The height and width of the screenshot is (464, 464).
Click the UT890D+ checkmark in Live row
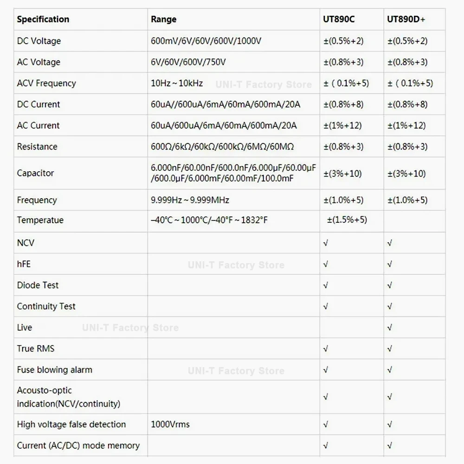coord(390,328)
